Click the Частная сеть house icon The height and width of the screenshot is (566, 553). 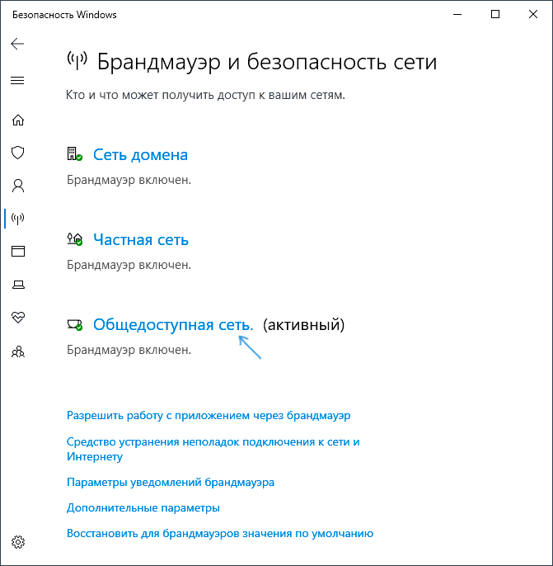click(x=75, y=239)
